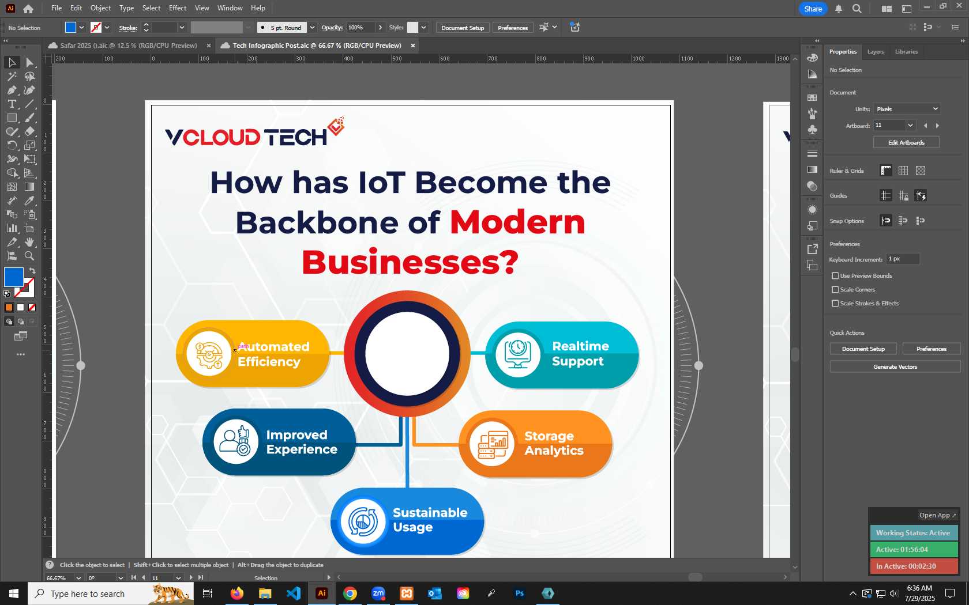Toggle Smart Guides button
The width and height of the screenshot is (969, 605).
921,196
